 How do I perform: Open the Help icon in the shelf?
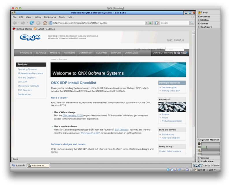tap(200, 13)
